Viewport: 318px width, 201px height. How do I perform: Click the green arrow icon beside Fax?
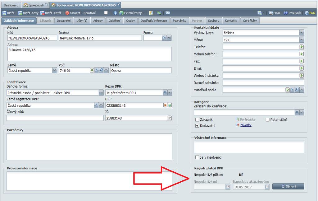coord(302,61)
